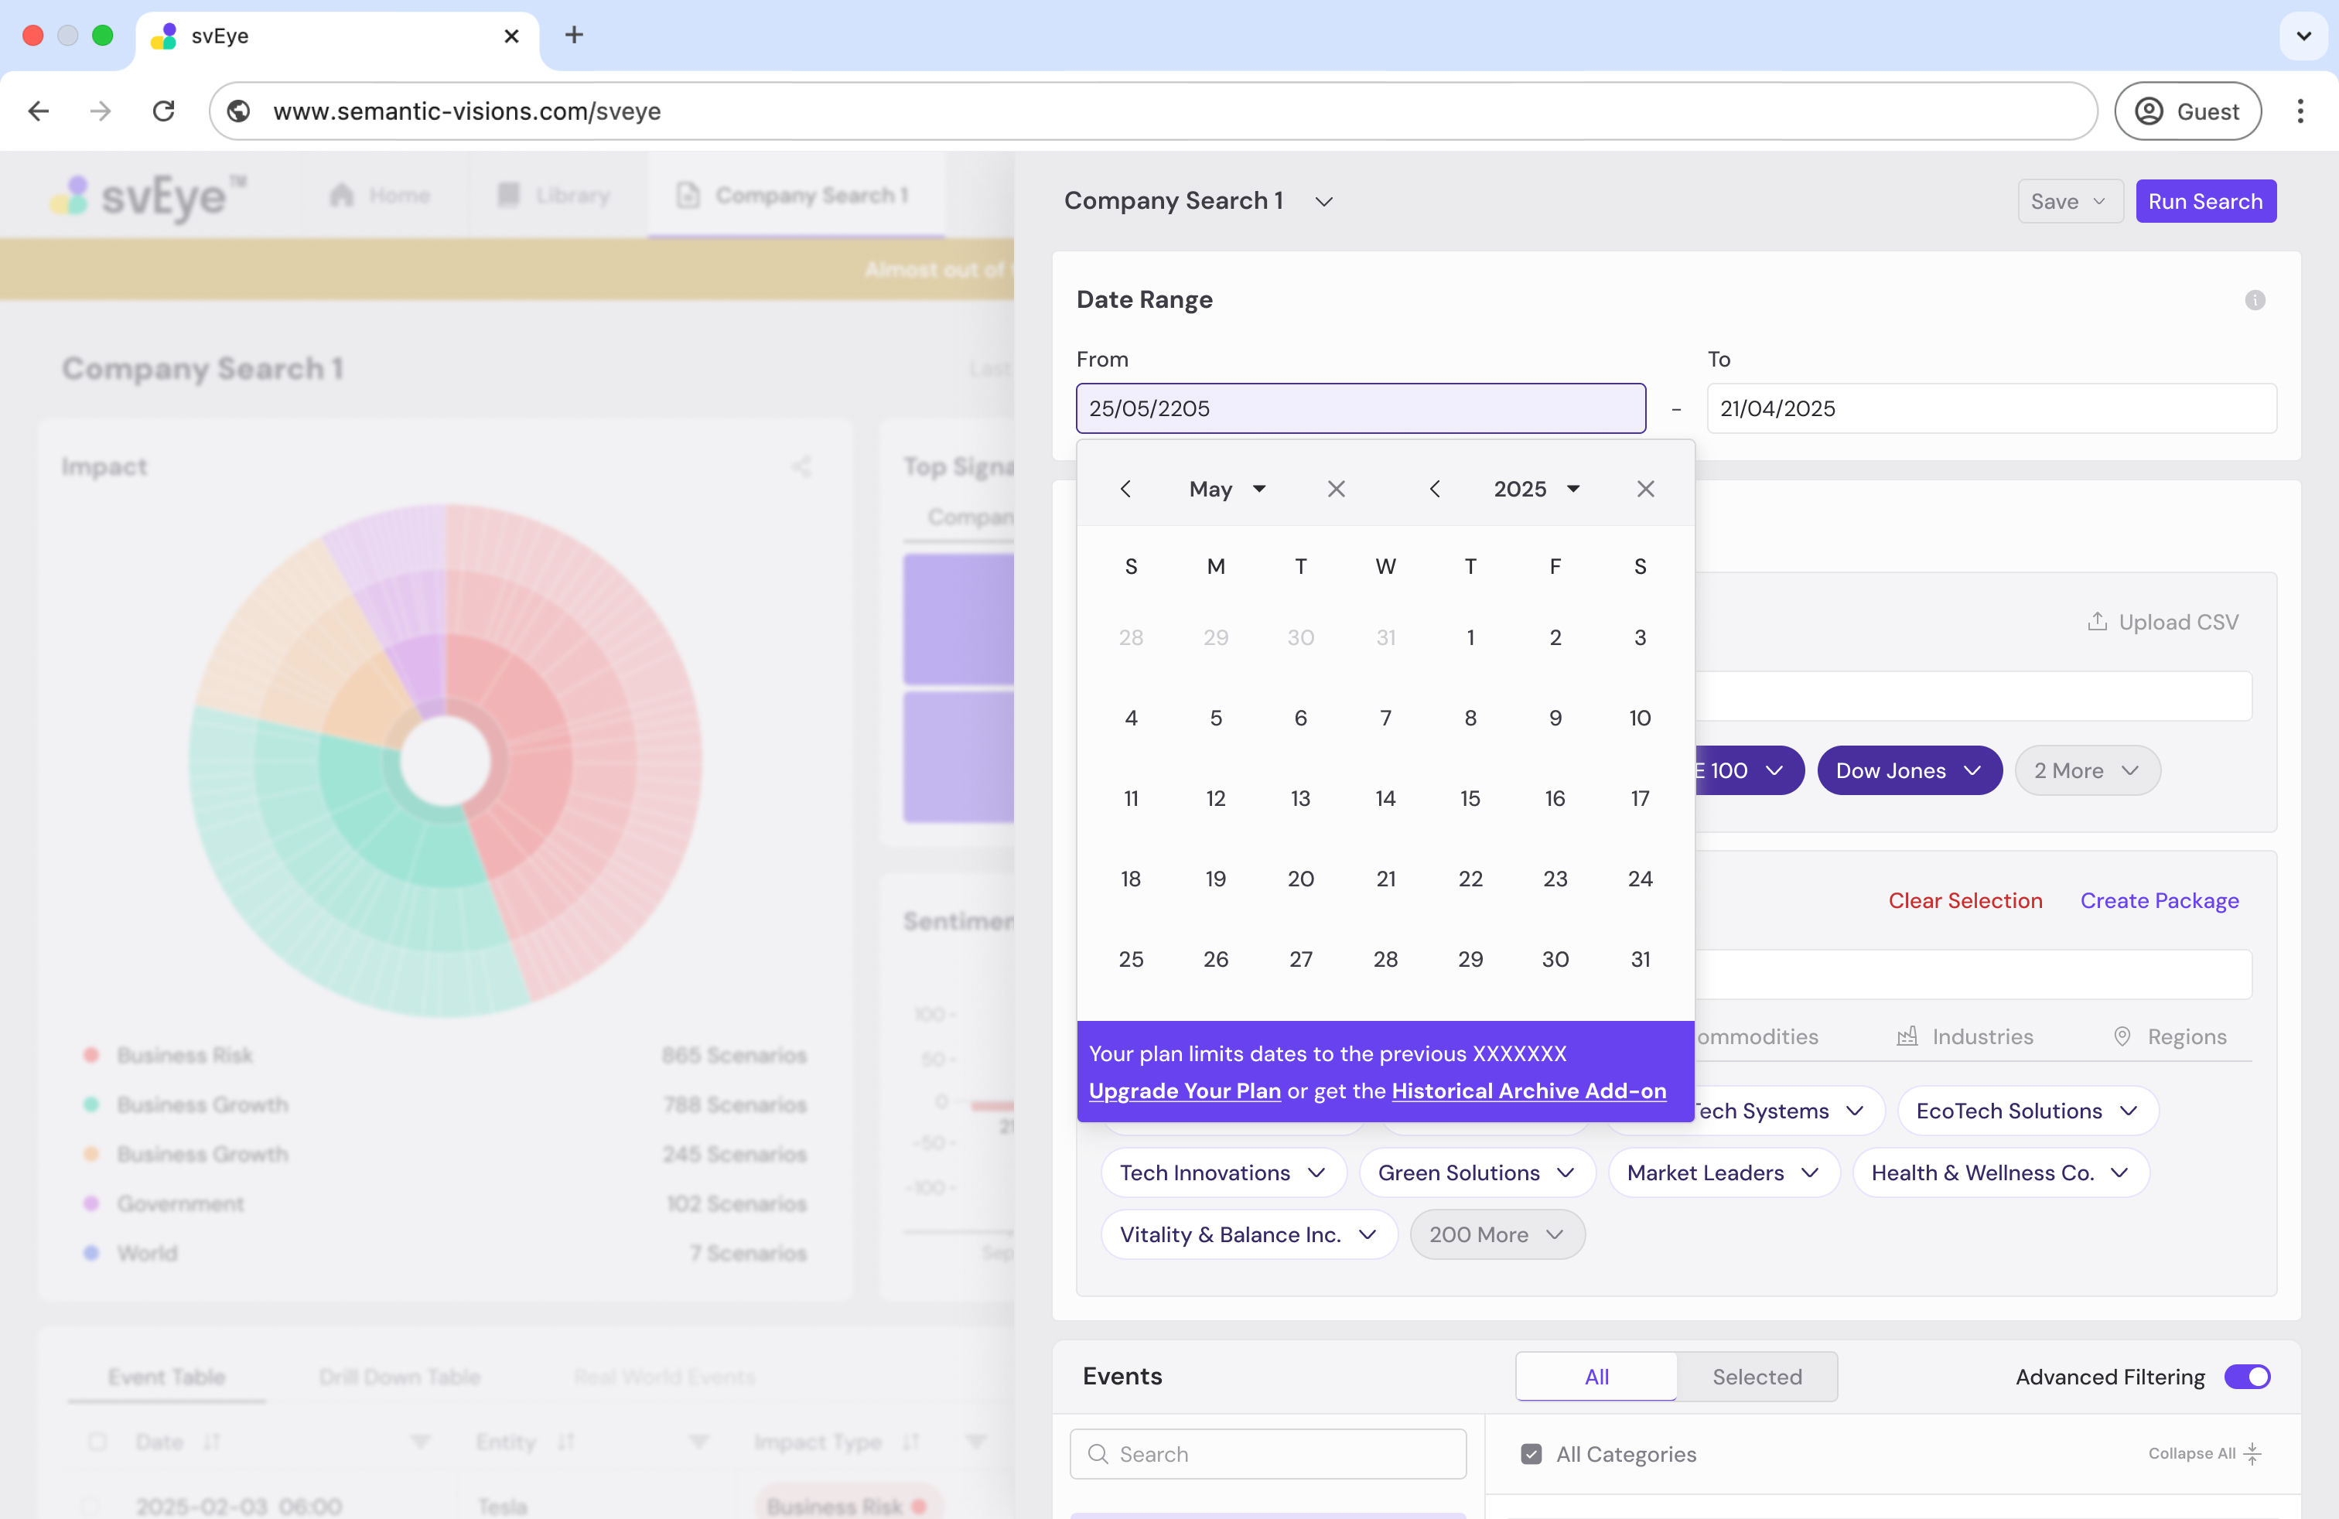The image size is (2339, 1519).
Task: Click Events Search input
Action: point(1268,1453)
